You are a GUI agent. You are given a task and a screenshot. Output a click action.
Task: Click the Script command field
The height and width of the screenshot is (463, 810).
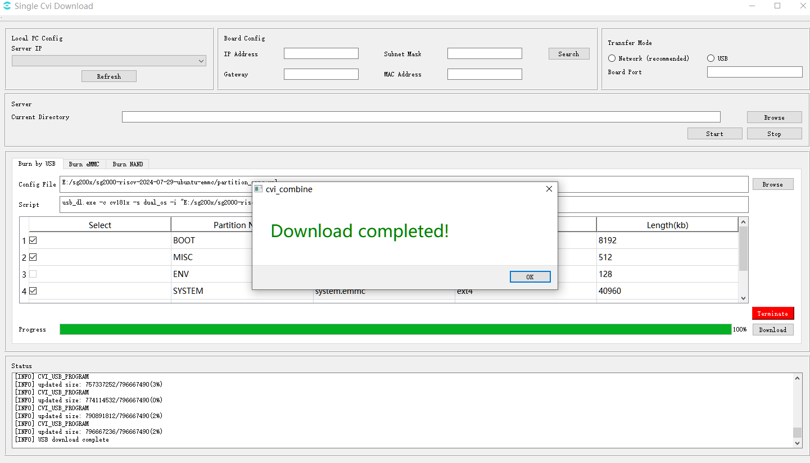tap(404, 205)
